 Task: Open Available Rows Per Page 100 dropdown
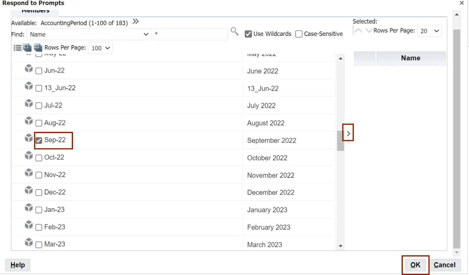100,48
